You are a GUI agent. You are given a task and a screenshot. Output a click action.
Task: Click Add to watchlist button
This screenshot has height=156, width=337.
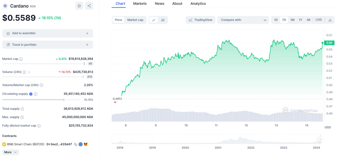coord(47,33)
